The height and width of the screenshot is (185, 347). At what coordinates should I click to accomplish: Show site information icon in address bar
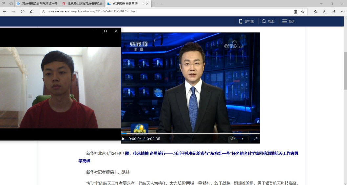pyautogui.click(x=44, y=12)
